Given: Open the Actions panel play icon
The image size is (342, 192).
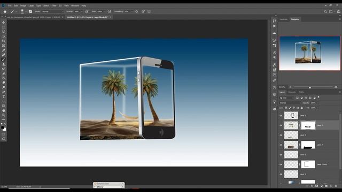Looking at the screenshot, I should click(274, 26).
